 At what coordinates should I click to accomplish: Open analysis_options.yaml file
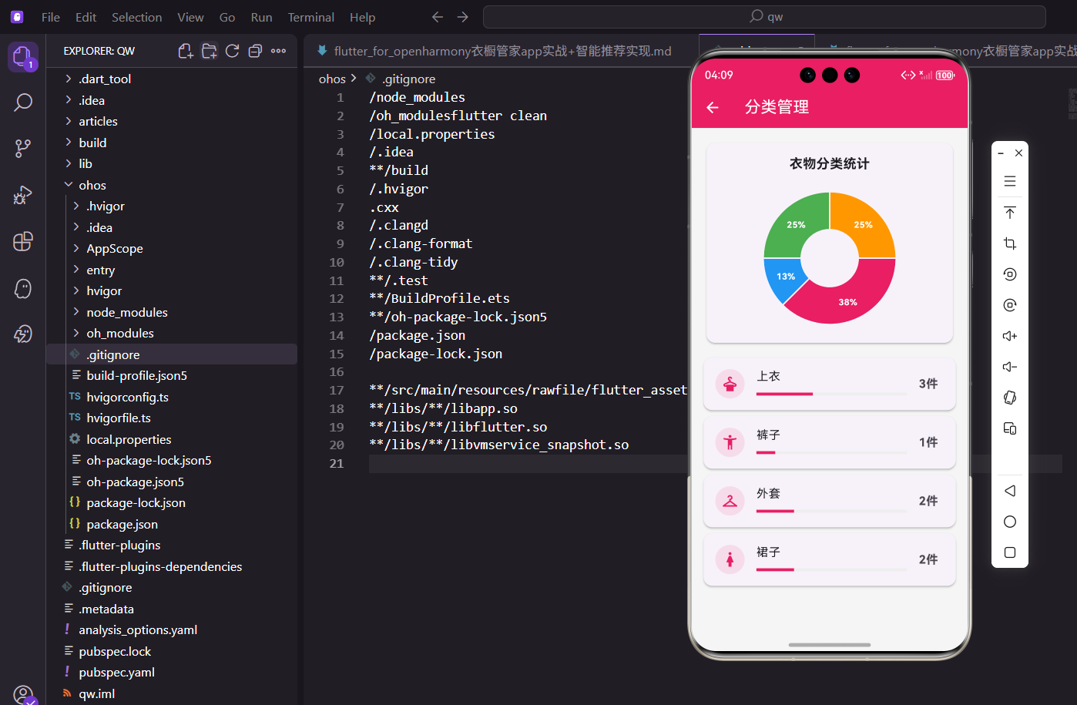click(x=138, y=629)
